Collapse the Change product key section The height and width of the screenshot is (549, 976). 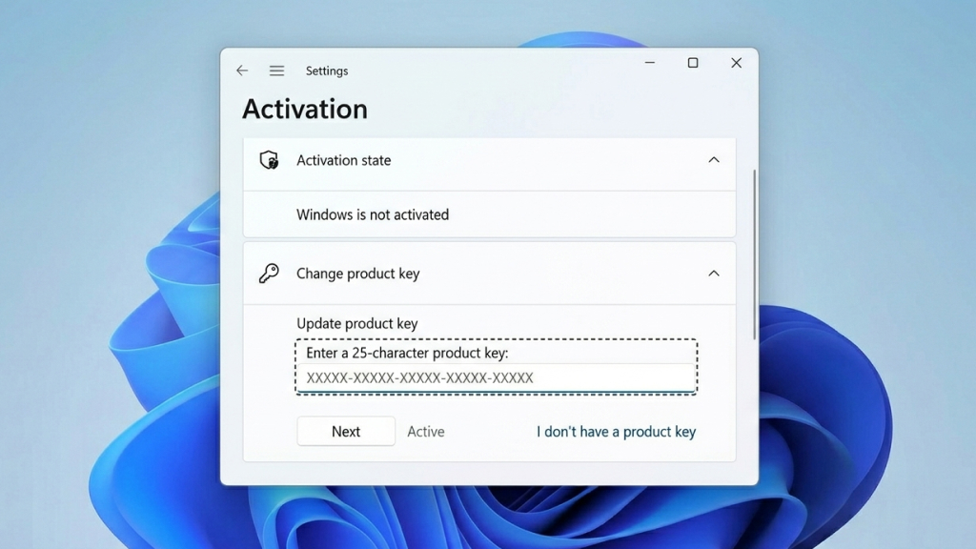coord(713,274)
